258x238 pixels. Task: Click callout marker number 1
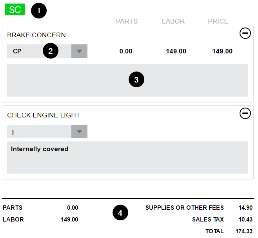[39, 11]
